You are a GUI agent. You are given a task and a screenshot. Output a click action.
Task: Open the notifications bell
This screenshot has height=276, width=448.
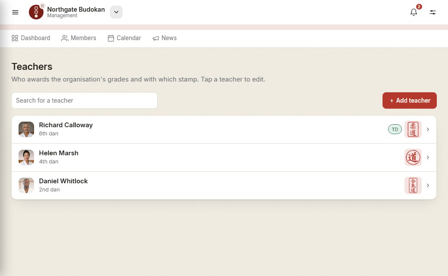tap(414, 13)
